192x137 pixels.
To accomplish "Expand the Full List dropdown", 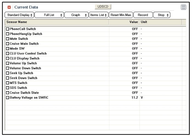I will click(x=49, y=15).
